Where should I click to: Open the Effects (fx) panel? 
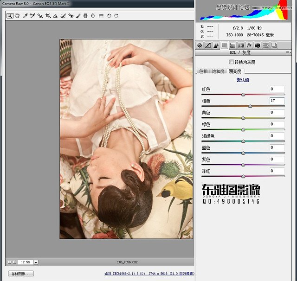click(x=249, y=45)
